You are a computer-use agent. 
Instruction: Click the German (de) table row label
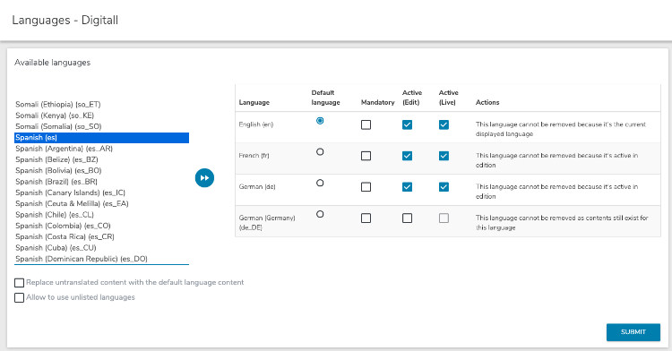(x=257, y=187)
